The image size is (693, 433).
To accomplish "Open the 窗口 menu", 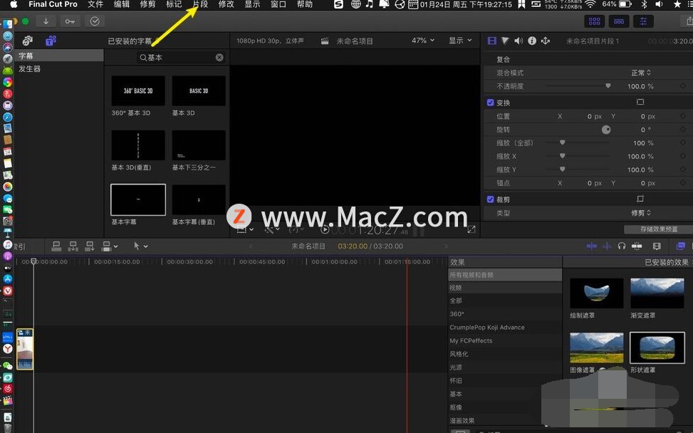I will 278,4.
